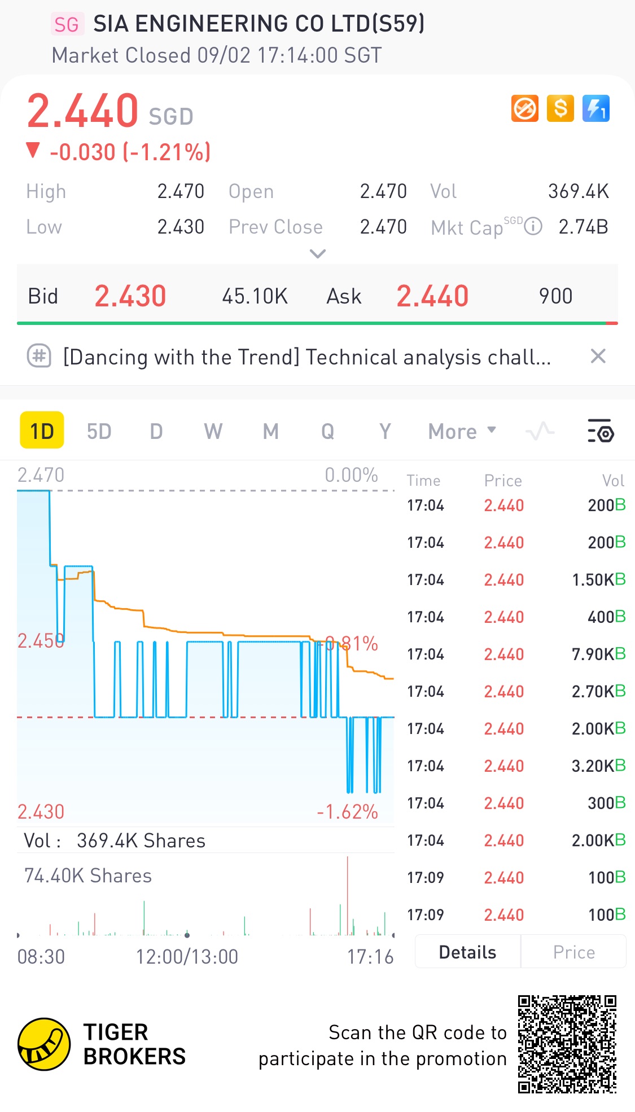Select the Details toggle
The image size is (635, 1112).
467,952
